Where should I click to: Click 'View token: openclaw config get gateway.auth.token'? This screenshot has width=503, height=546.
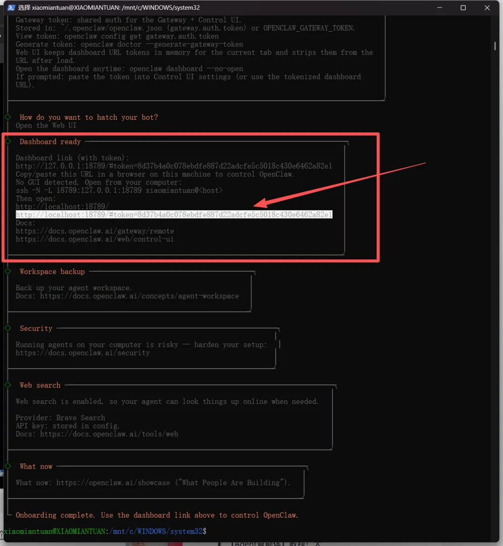click(x=117, y=36)
